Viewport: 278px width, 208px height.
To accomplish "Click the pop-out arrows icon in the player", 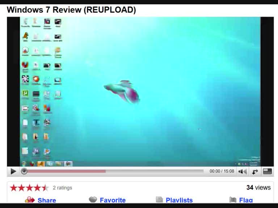I will pos(255,172).
